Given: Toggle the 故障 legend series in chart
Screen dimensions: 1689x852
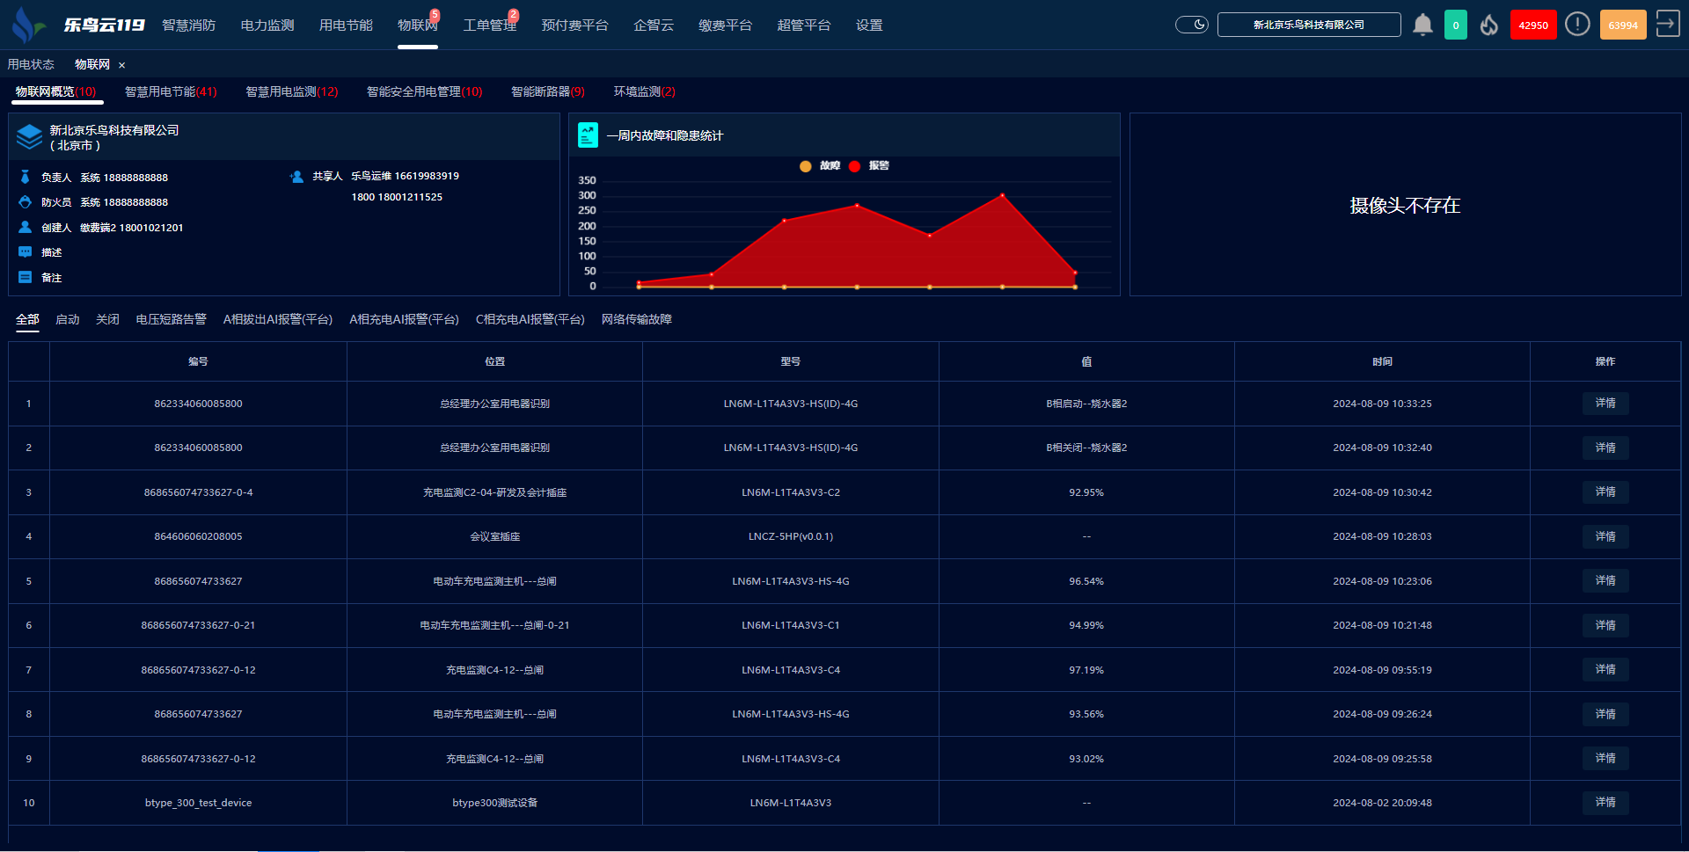Looking at the screenshot, I should click(820, 166).
